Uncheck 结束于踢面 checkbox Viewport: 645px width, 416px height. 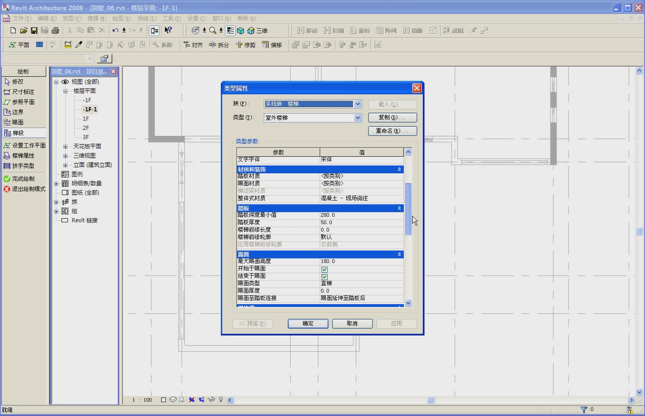(x=324, y=276)
